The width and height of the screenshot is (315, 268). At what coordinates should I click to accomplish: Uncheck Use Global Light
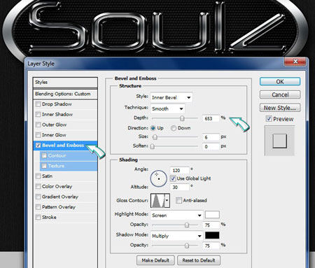point(173,178)
